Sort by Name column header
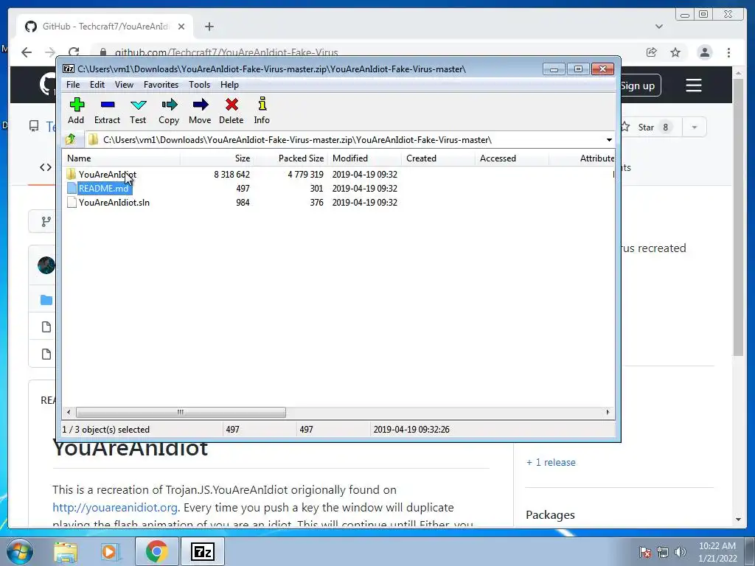Image resolution: width=755 pixels, height=566 pixels. (x=122, y=158)
